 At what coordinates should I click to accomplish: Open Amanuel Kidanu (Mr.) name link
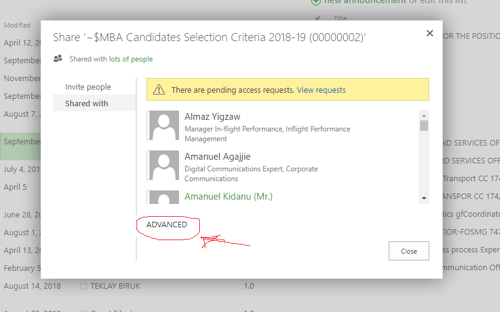pos(228,197)
